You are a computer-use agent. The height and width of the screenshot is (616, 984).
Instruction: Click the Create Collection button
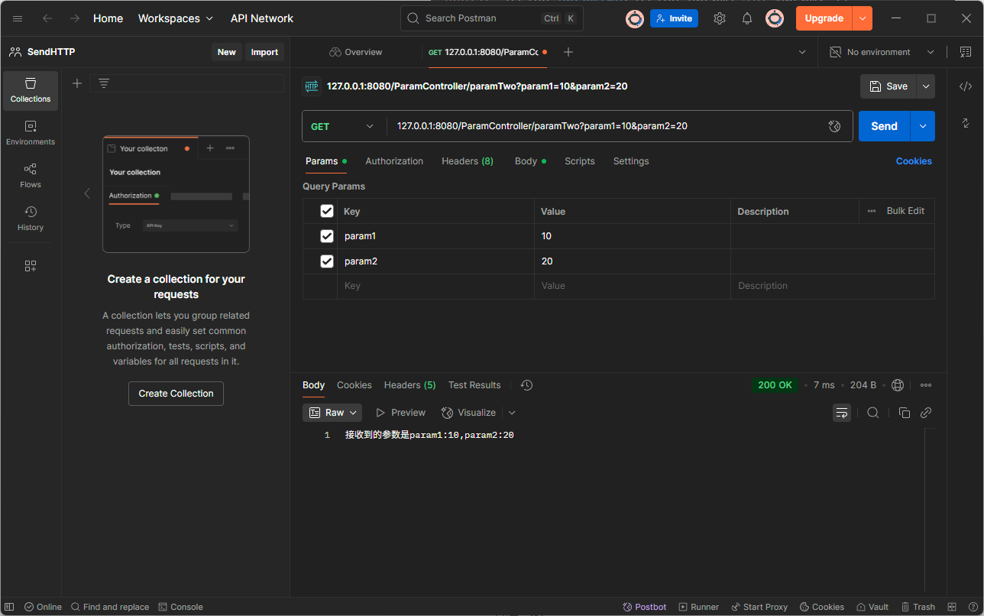coord(176,394)
